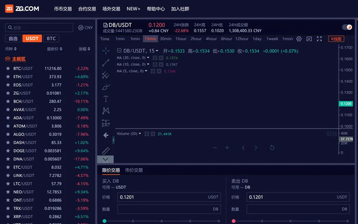The image size is (358, 224).
Task: Favorite DOGE/USDT with its star
Action: click(x=8, y=151)
